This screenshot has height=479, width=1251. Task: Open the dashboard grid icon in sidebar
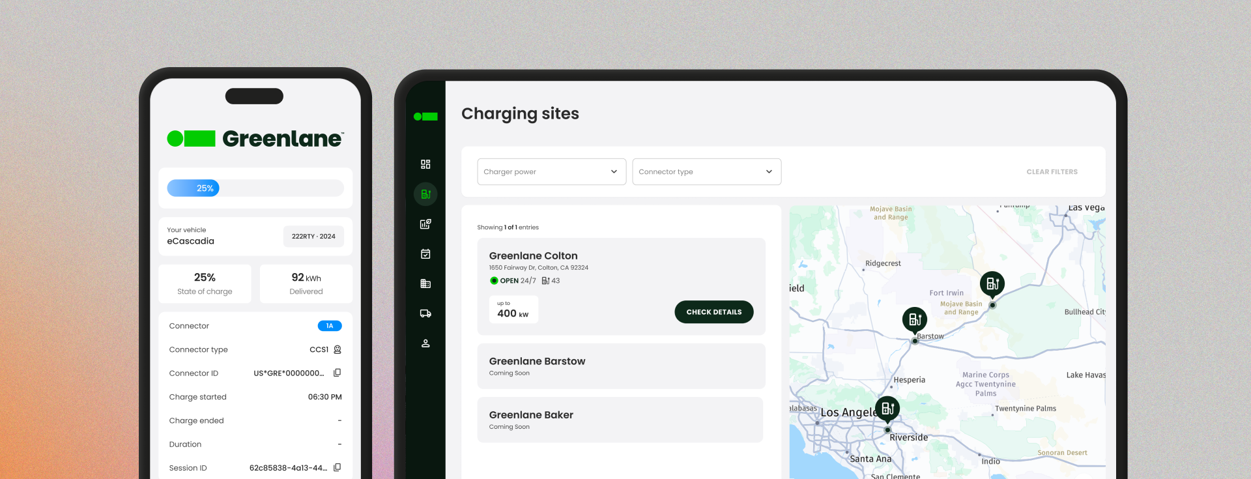pyautogui.click(x=425, y=164)
